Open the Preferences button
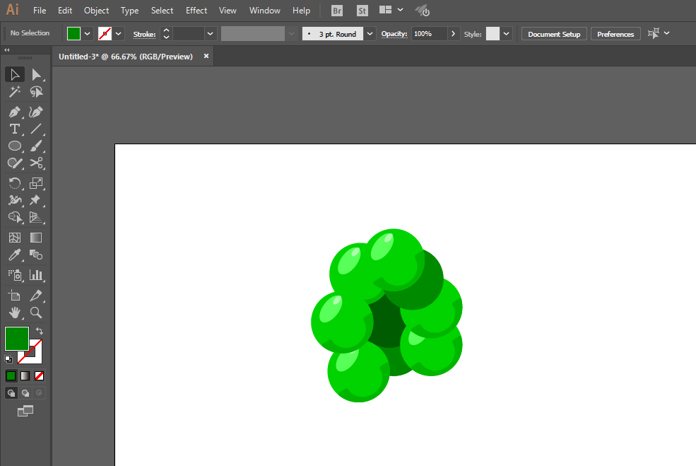The width and height of the screenshot is (696, 466). pos(615,34)
